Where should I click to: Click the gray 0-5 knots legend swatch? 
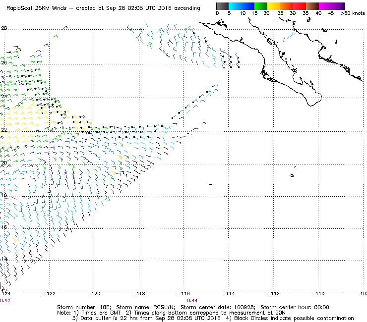pos(222,6)
